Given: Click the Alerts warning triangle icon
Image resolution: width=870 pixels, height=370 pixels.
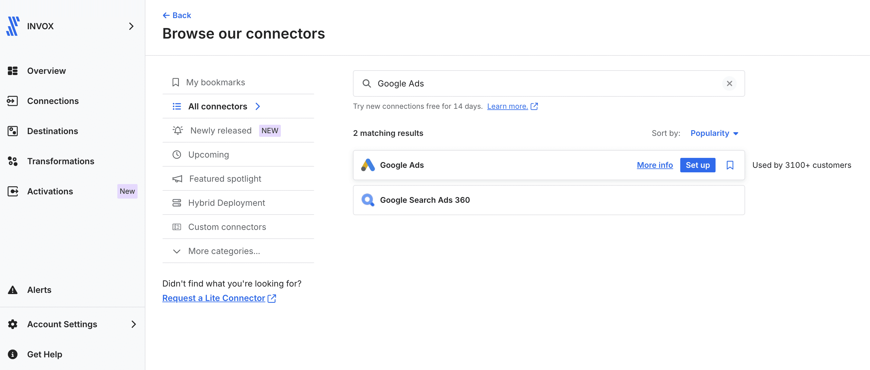Looking at the screenshot, I should pos(12,290).
